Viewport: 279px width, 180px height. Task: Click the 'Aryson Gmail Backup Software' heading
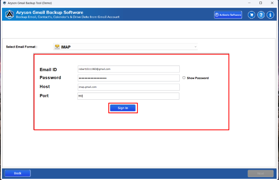click(x=50, y=12)
